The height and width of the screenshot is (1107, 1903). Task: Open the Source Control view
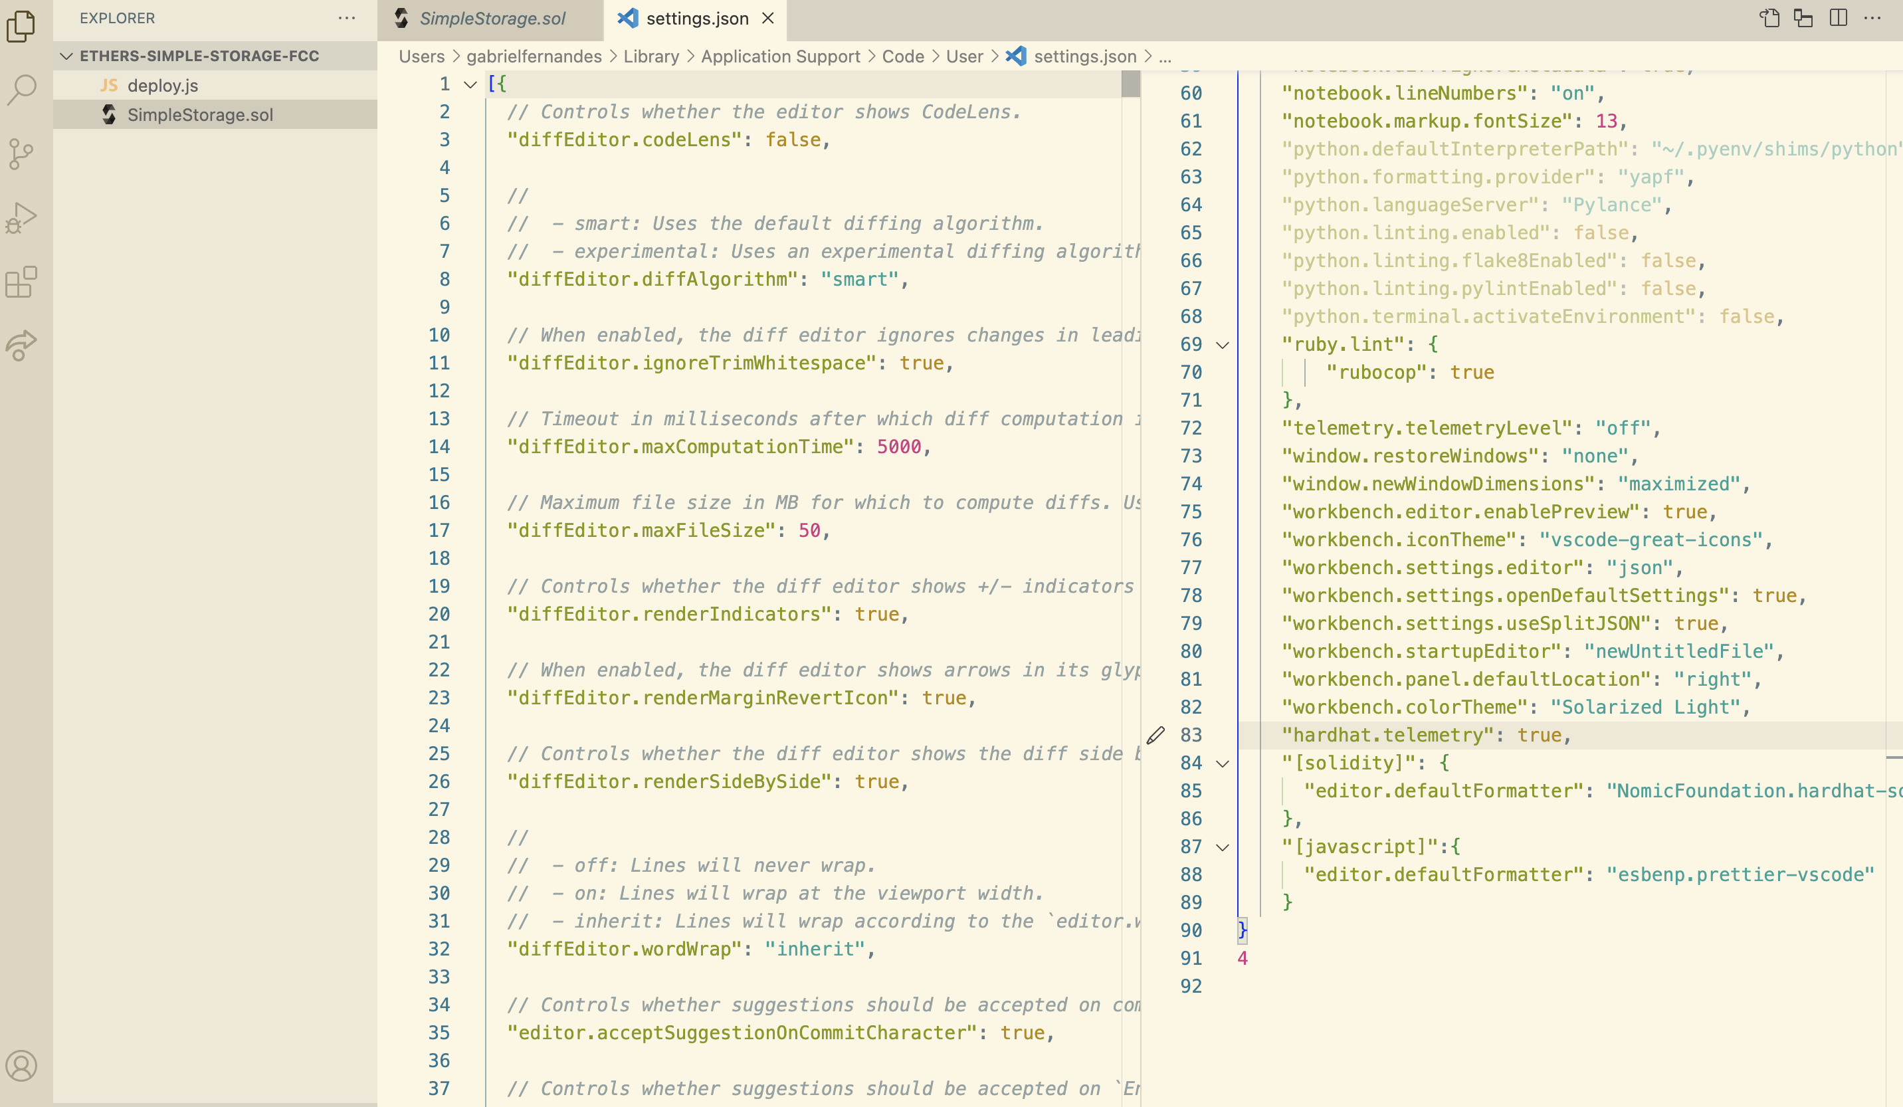pyautogui.click(x=21, y=154)
